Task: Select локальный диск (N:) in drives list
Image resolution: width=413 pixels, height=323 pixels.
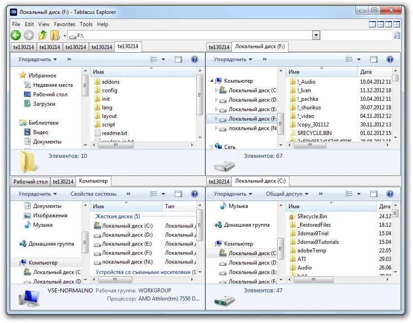Action: tap(127, 261)
